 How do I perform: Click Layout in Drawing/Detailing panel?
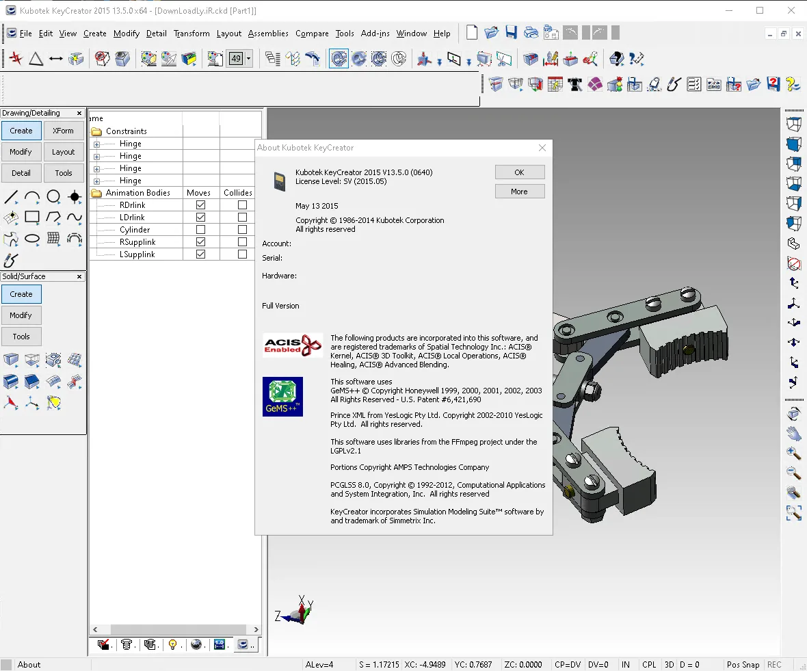[x=64, y=152]
